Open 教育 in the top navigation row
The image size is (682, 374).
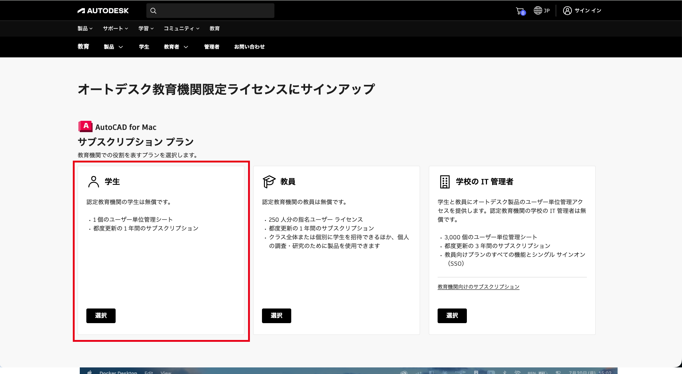click(x=215, y=29)
